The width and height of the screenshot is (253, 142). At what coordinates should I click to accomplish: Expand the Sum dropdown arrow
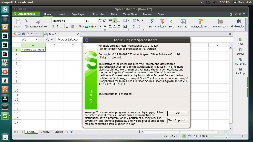[x=155, y=27]
